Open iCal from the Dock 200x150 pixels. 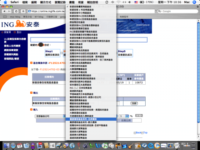tap(20, 146)
